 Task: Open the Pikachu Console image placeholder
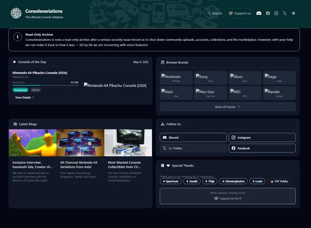pyautogui.click(x=115, y=85)
